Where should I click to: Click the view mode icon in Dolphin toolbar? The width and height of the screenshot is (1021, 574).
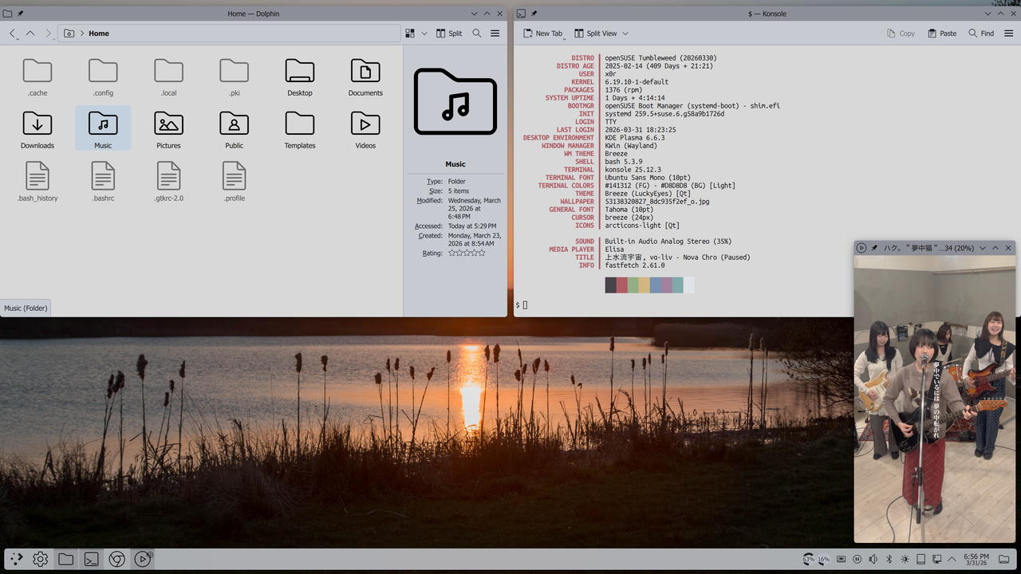pyautogui.click(x=410, y=33)
